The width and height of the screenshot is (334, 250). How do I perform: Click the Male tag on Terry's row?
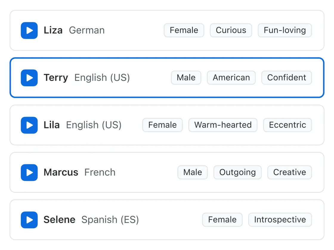pos(186,78)
